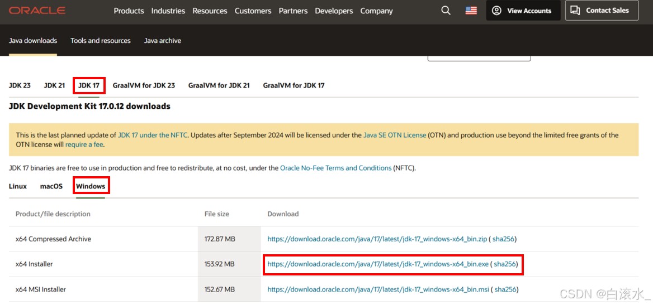The image size is (653, 305).
Task: Select the Windows platform tab
Action: click(91, 186)
